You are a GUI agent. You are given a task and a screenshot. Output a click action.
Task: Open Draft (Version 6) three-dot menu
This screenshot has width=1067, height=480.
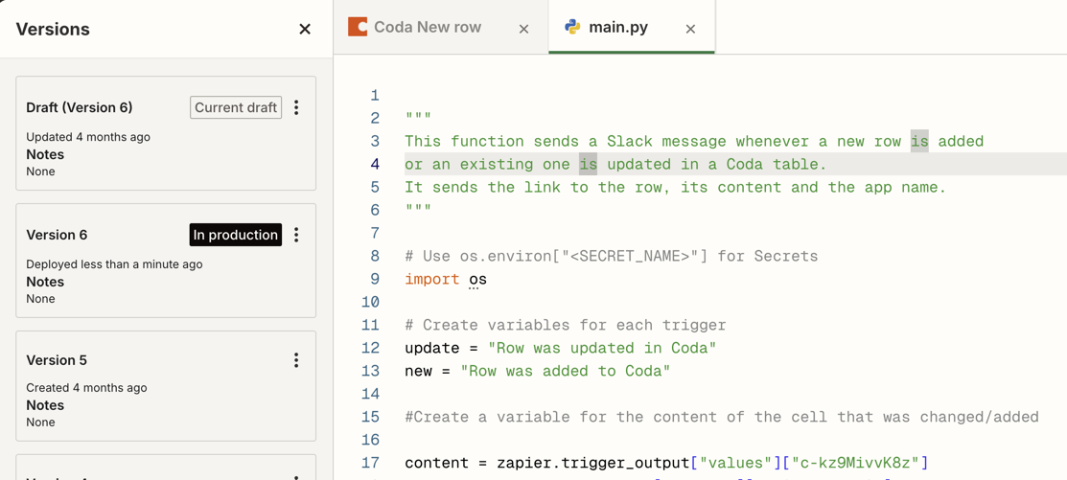coord(296,107)
